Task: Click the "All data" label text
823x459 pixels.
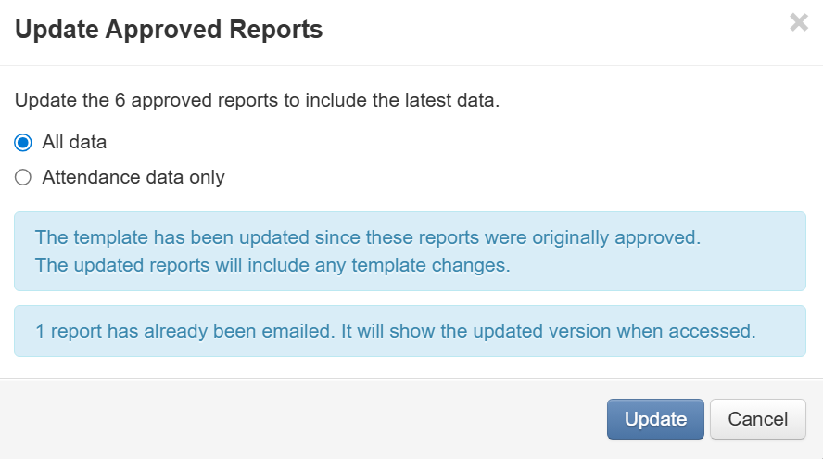Action: click(x=74, y=143)
